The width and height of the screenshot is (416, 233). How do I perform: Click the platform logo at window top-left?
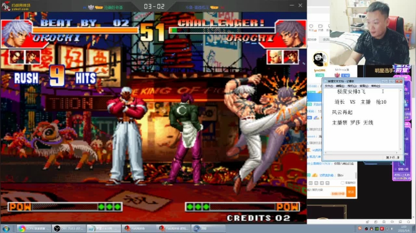(x=16, y=6)
